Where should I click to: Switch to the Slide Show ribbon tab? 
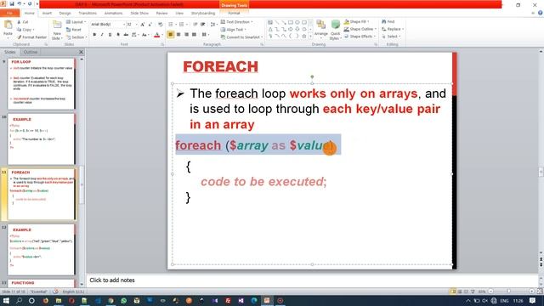click(x=139, y=13)
